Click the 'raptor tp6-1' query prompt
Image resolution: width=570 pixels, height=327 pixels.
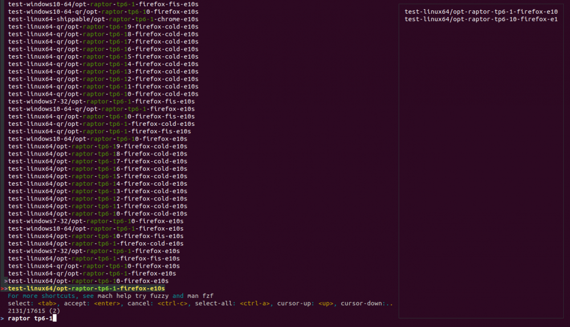[31, 318]
